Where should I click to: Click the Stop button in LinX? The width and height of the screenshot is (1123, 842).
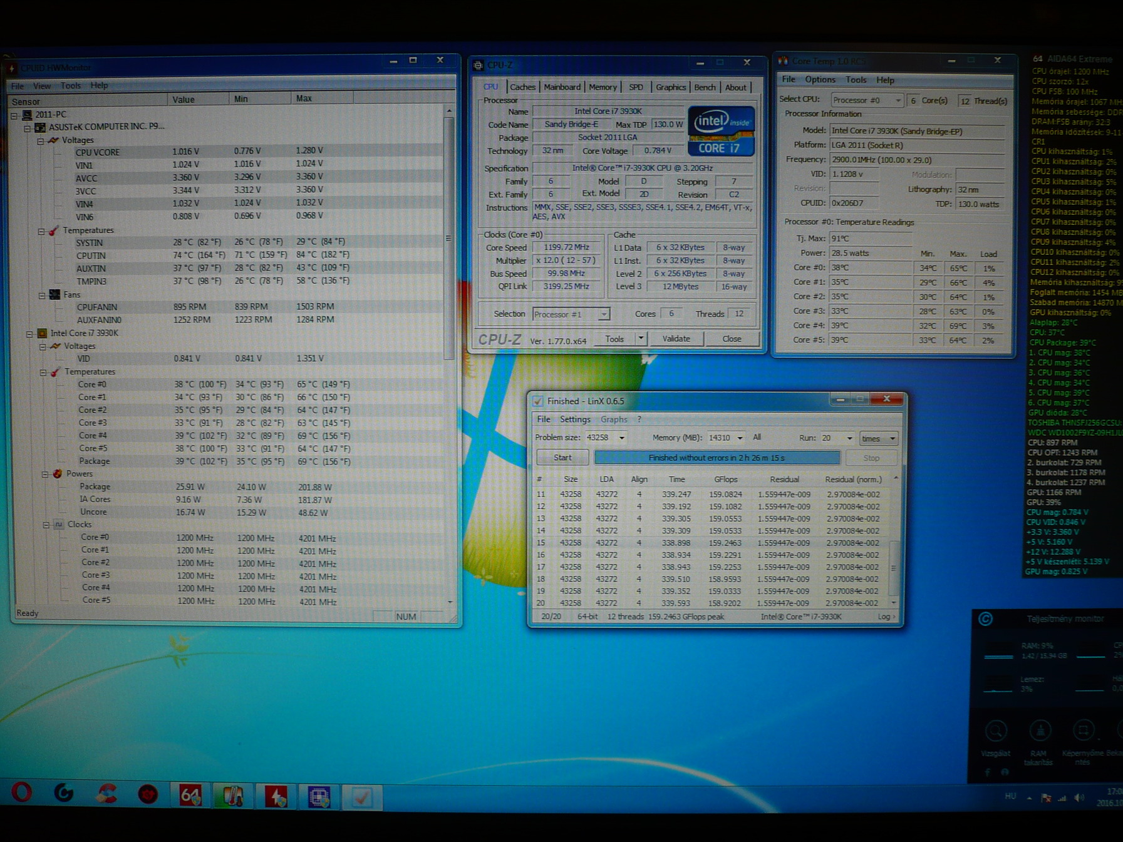click(x=871, y=458)
